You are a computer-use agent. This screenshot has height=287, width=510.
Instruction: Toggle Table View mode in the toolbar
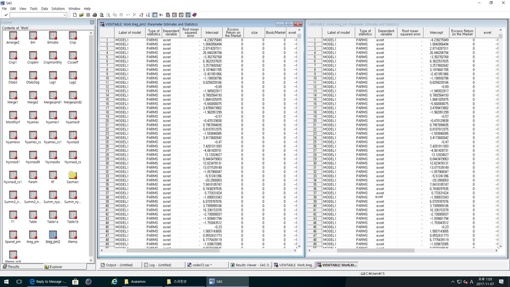coord(155,15)
